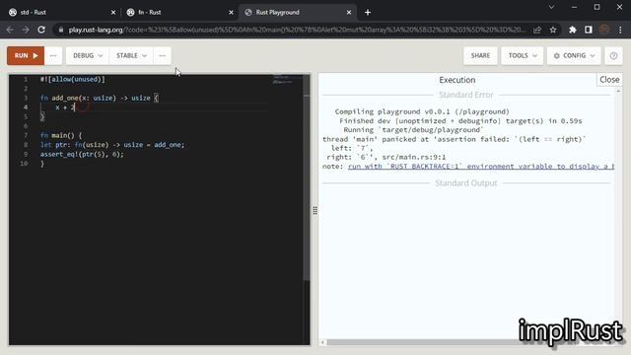Click the code minimap preview

click(282, 79)
